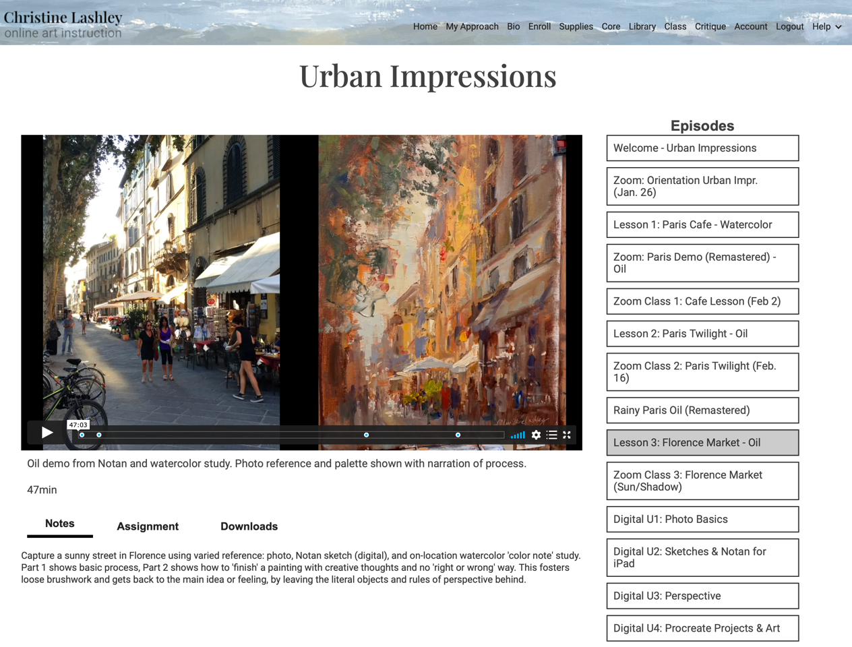The height and width of the screenshot is (647, 852).
Task: Open the Supplies page
Action: tap(576, 27)
